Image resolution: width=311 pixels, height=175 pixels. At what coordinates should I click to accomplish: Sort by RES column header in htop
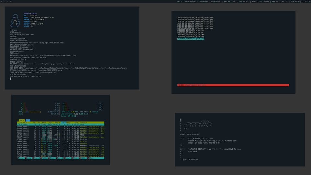[51, 122]
